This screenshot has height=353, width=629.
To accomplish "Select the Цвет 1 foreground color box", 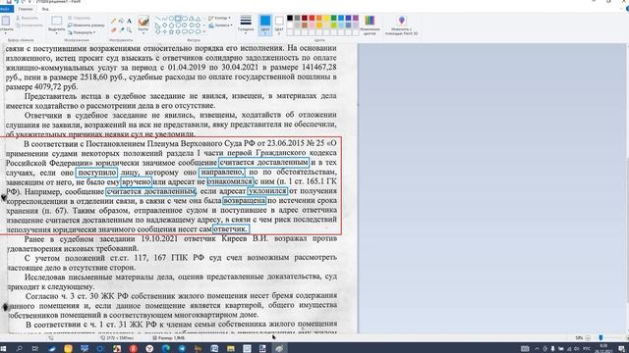I will pyautogui.click(x=265, y=25).
